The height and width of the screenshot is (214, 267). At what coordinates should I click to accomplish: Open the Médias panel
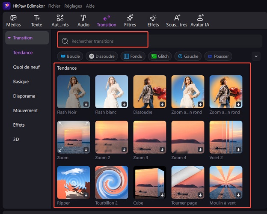pyautogui.click(x=13, y=21)
